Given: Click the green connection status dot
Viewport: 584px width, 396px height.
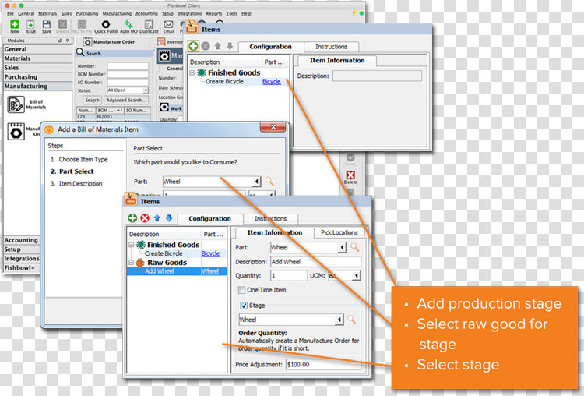Looking at the screenshot, I should (361, 13).
